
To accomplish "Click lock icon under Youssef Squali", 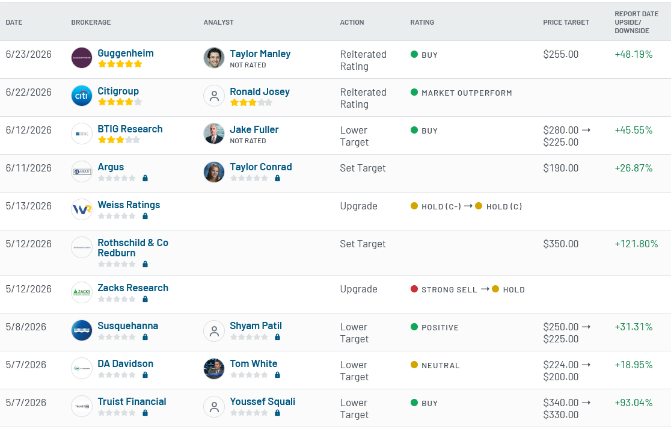I will 277,413.
